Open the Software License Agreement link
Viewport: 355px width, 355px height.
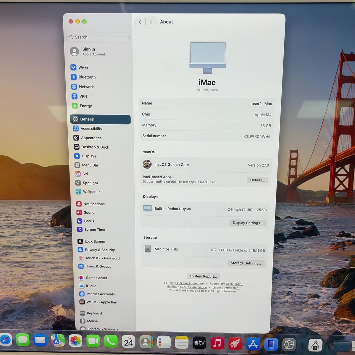[184, 283]
